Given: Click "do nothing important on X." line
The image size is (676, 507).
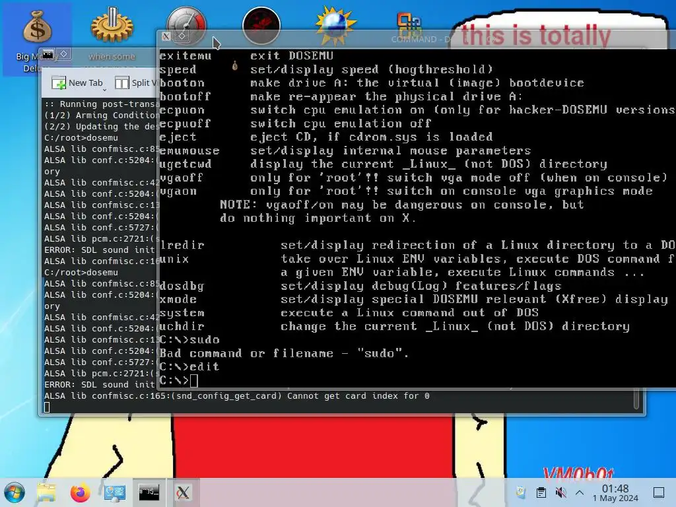Looking at the screenshot, I should point(318,218).
